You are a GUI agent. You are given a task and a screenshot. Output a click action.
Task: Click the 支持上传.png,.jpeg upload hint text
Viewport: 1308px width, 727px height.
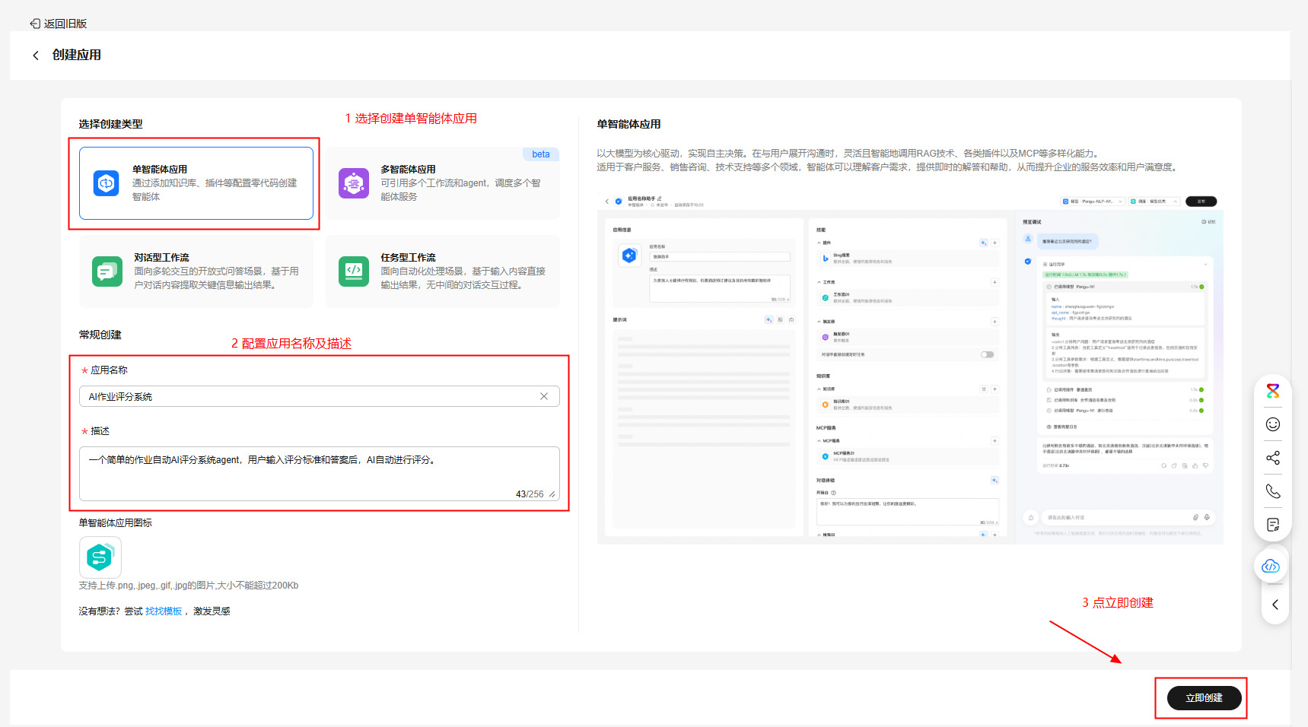189,586
